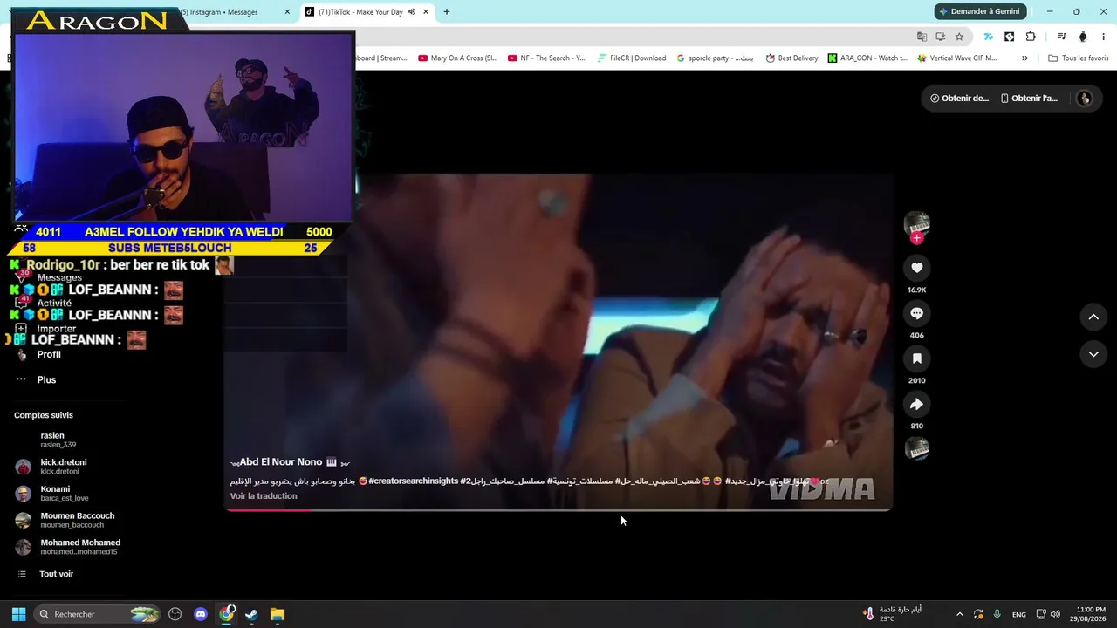Click the Rechercher taskbar search box
This screenshot has width=1117, height=628.
coord(98,614)
